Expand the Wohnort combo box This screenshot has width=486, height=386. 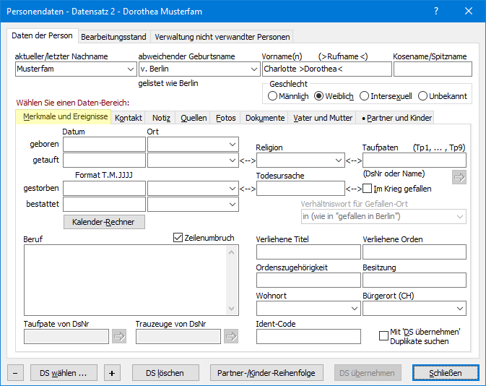(x=354, y=309)
